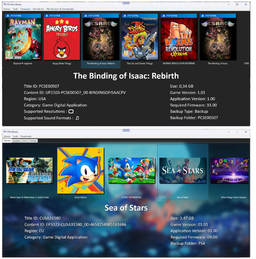Open Firmwares menu in PS Vita Library
The image size is (256, 259).
point(25,9)
